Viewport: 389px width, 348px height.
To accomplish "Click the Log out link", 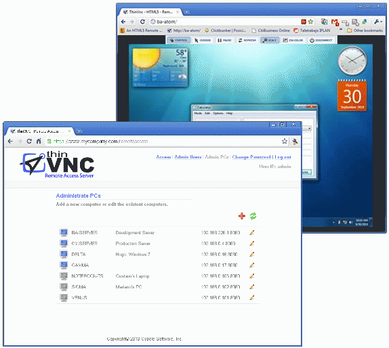I will tap(283, 157).
